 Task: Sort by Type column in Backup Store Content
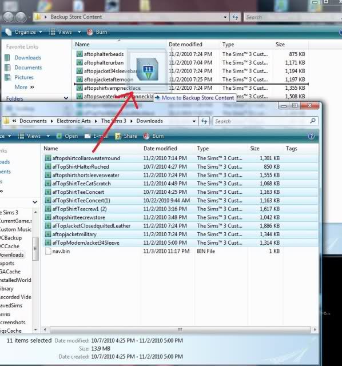(228, 45)
